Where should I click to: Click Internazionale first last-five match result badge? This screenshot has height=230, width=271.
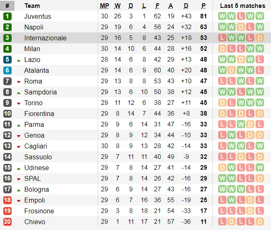(x=222, y=38)
